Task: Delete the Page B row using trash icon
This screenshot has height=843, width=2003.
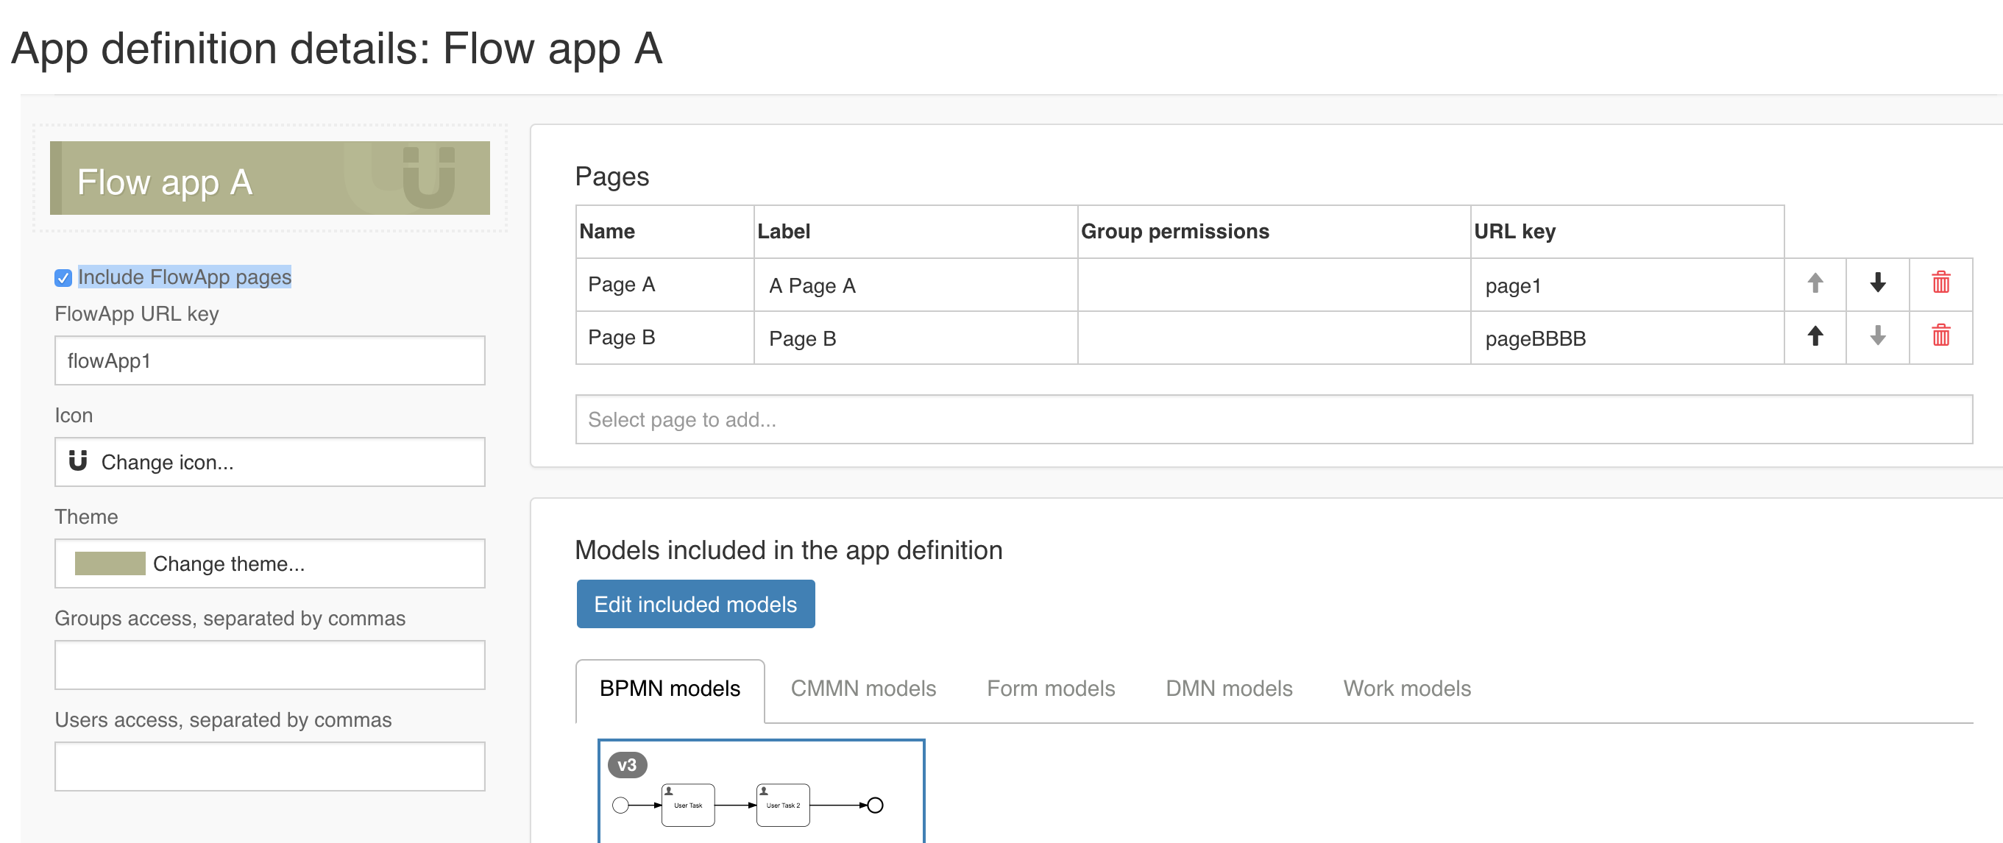Action: 1940,337
